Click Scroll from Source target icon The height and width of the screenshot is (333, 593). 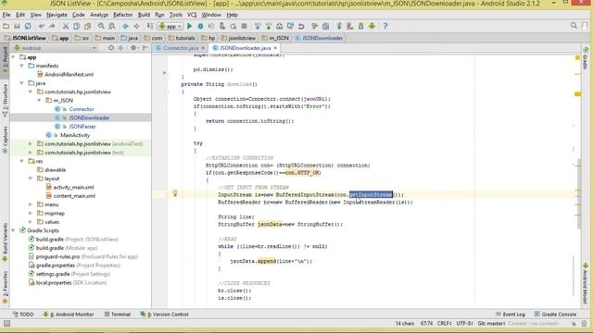tap(111, 48)
